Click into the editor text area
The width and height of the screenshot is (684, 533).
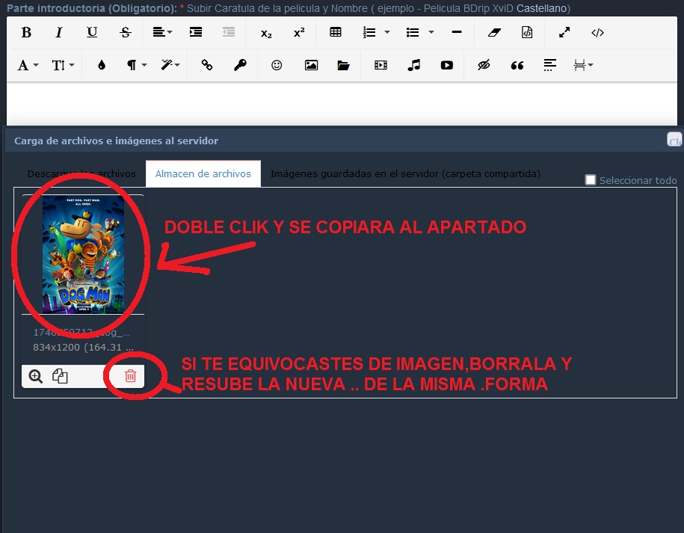click(342, 104)
